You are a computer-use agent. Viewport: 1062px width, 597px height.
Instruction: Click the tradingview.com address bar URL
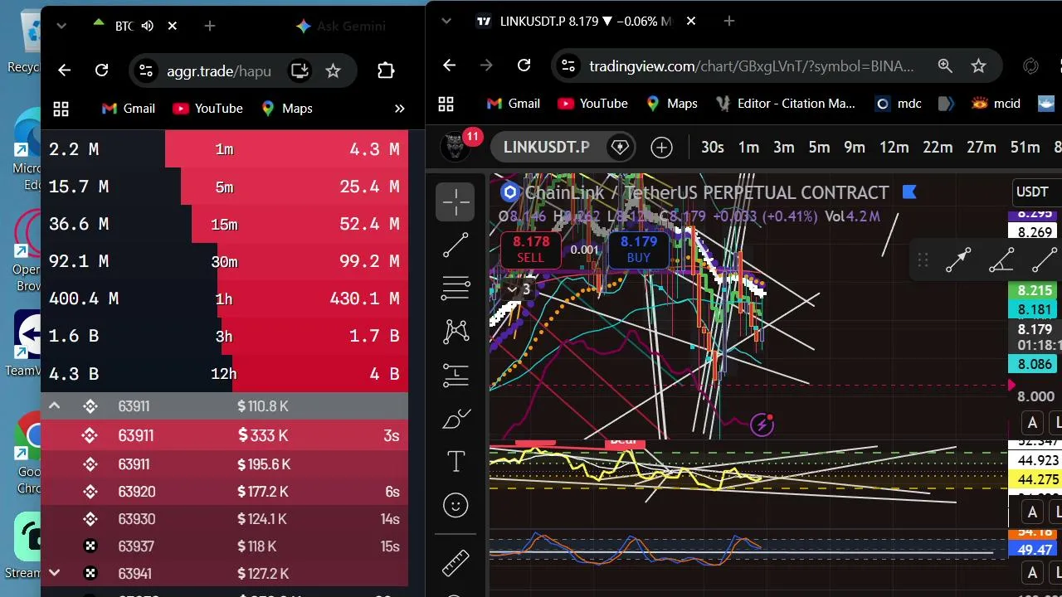[752, 66]
